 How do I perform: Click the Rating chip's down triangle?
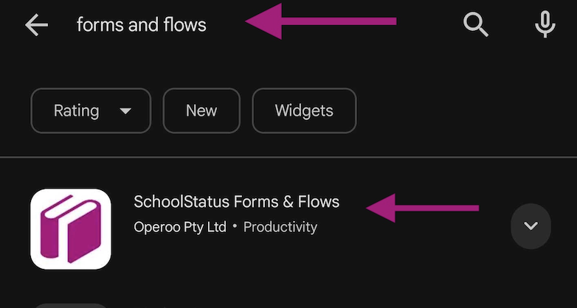click(125, 111)
